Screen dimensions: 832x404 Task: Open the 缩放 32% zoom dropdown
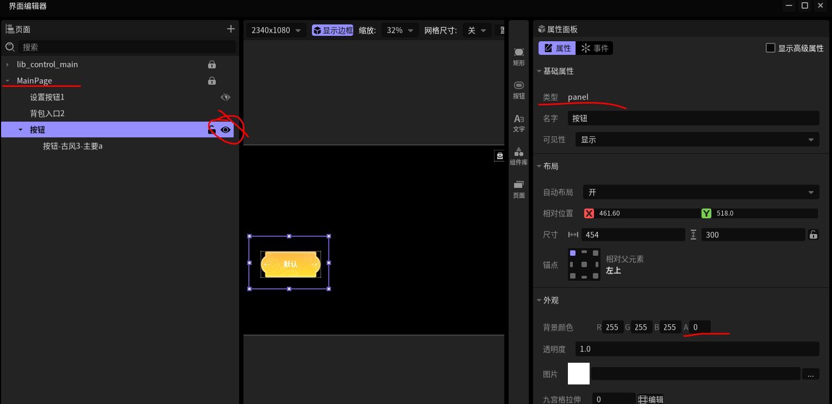399,30
